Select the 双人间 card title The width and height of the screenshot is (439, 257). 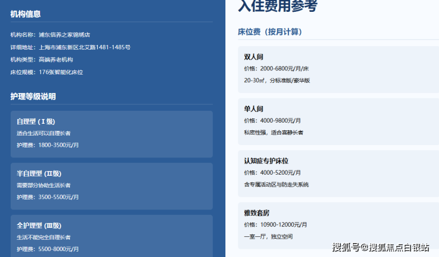pyautogui.click(x=254, y=57)
